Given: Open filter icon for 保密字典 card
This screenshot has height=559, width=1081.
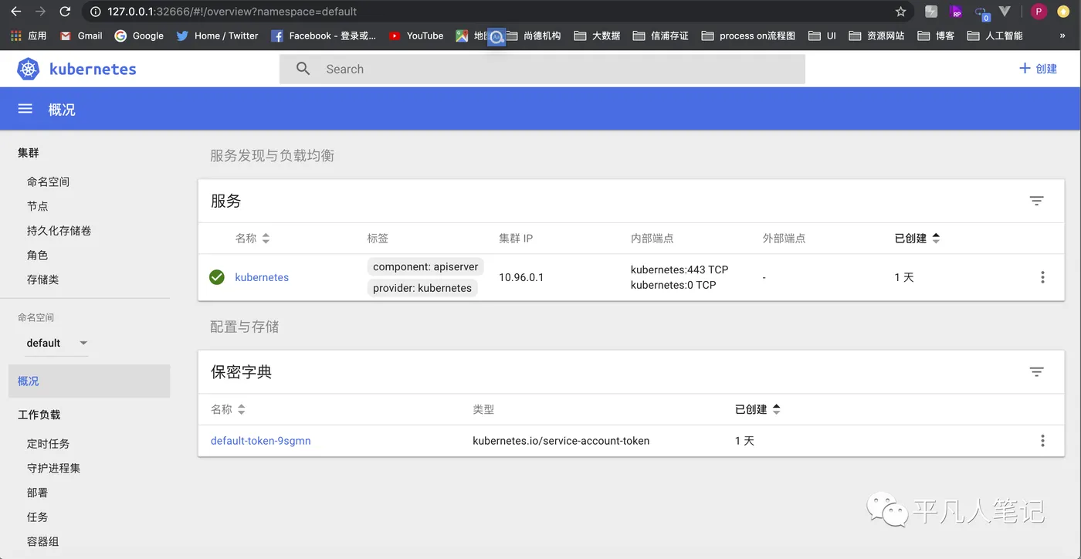Looking at the screenshot, I should point(1036,372).
